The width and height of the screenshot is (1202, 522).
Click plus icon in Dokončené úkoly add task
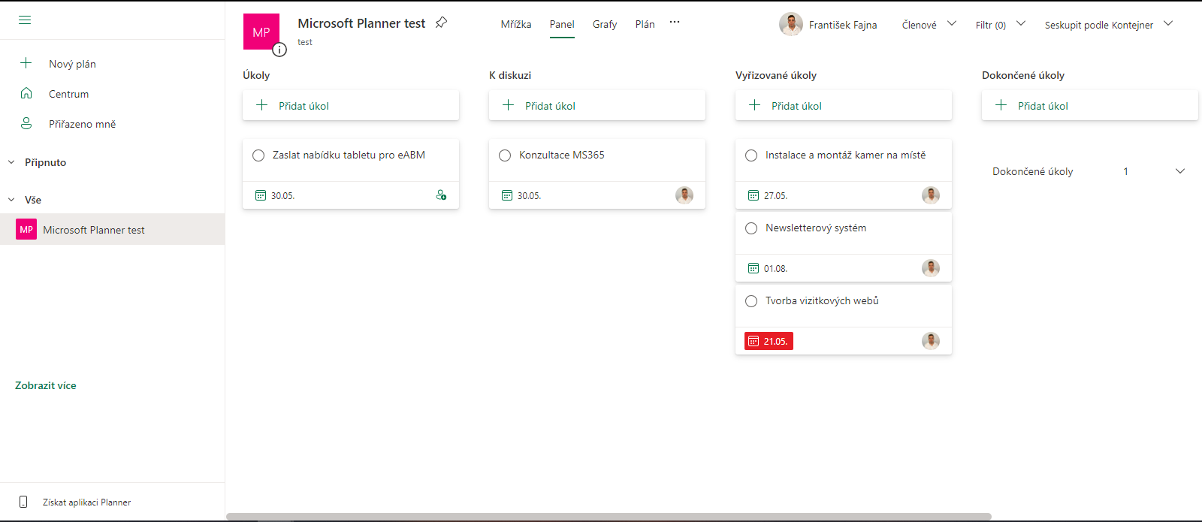[x=1001, y=105]
